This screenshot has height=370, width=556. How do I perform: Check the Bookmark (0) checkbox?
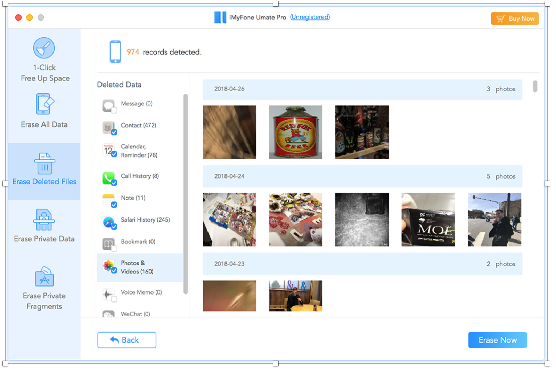[x=114, y=248]
